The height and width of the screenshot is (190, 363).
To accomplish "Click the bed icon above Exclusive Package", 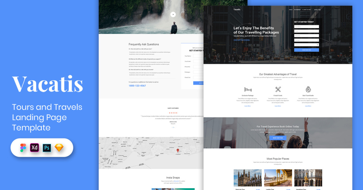I will 247,89.
